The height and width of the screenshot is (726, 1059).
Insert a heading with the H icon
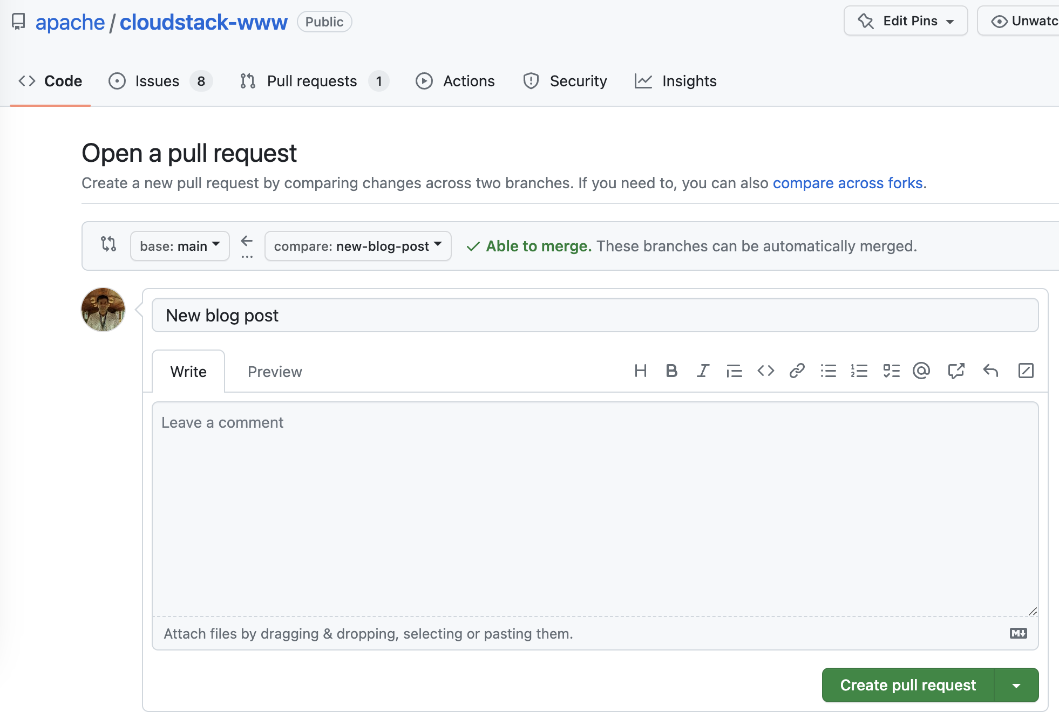click(641, 371)
